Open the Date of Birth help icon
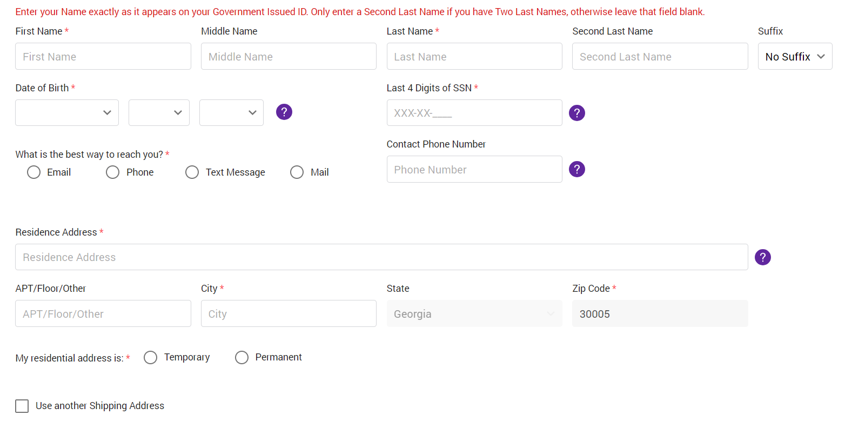 (284, 111)
